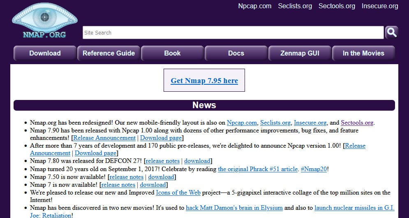Read Nmap 7 release notes link
The height and width of the screenshot is (218, 409).
pyautogui.click(x=118, y=185)
